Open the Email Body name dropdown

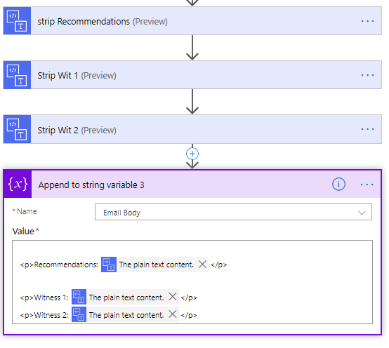[x=233, y=212]
